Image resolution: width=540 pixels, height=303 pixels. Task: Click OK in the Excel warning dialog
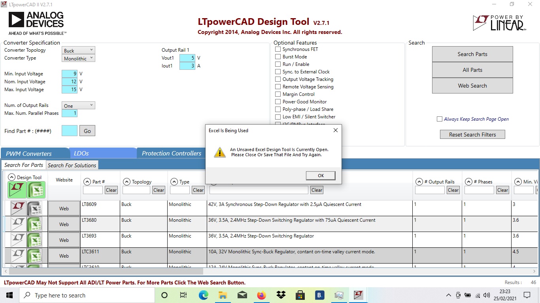(x=321, y=176)
